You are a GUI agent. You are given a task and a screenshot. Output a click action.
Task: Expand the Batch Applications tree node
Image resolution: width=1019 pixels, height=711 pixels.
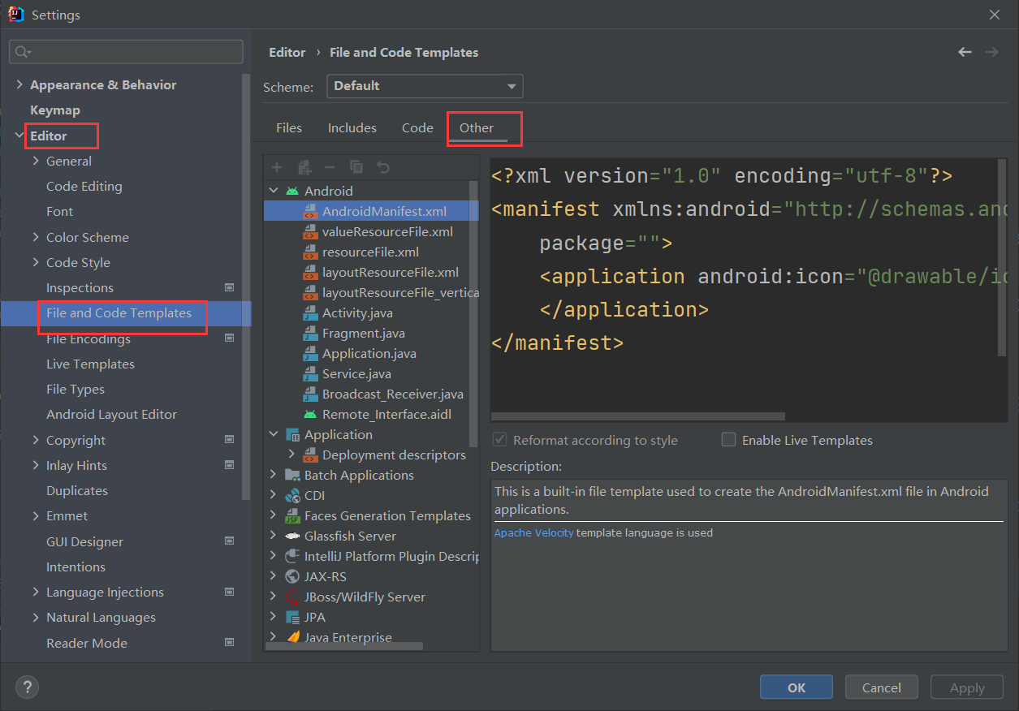pyautogui.click(x=274, y=476)
